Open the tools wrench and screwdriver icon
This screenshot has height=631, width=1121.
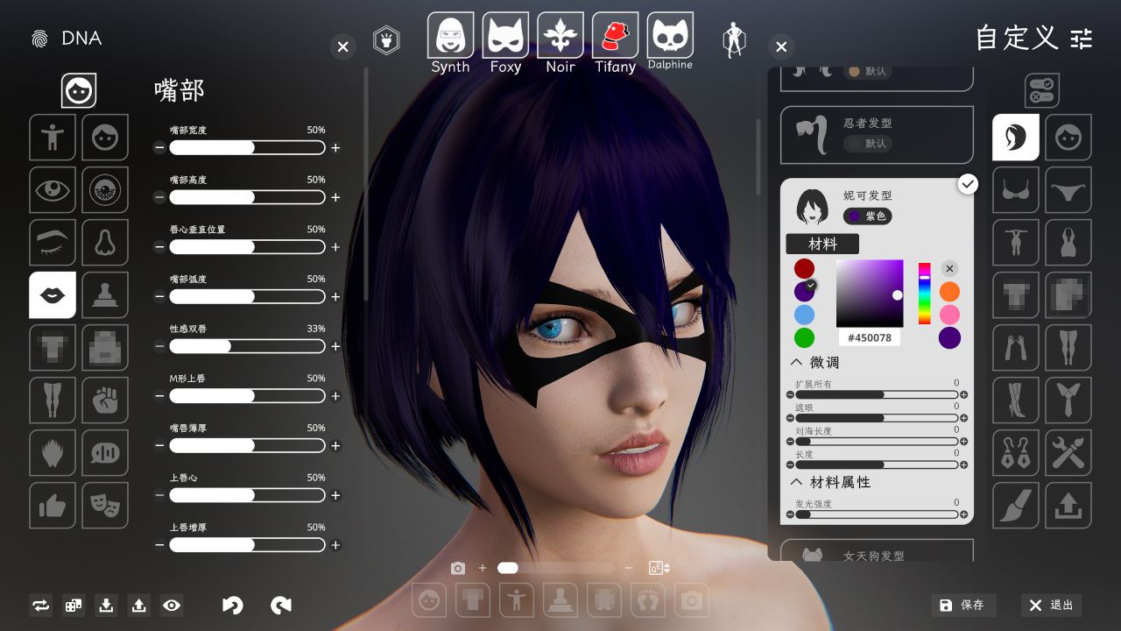pyautogui.click(x=1068, y=453)
